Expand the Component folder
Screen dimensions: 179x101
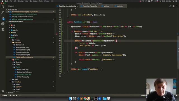pos(12,45)
